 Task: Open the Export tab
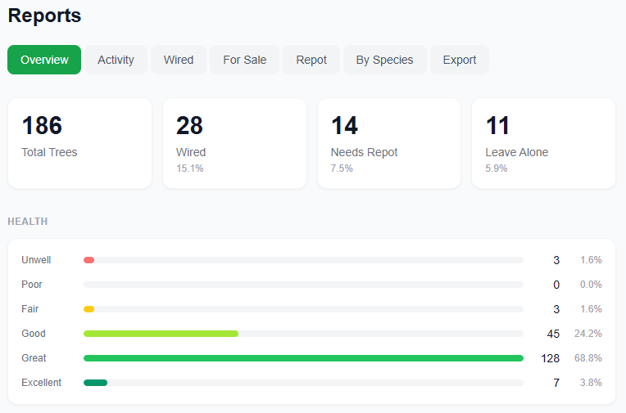pyautogui.click(x=460, y=60)
